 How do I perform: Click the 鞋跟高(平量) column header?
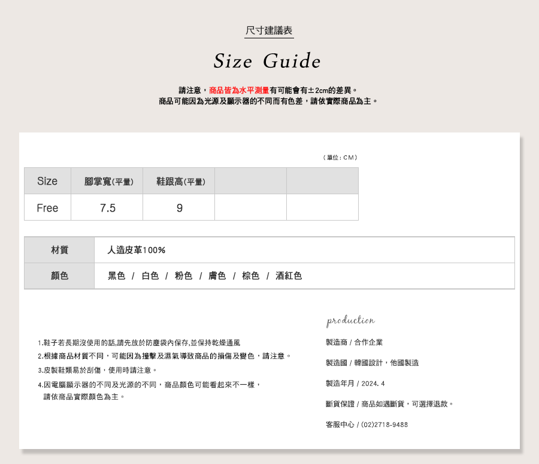(x=180, y=182)
